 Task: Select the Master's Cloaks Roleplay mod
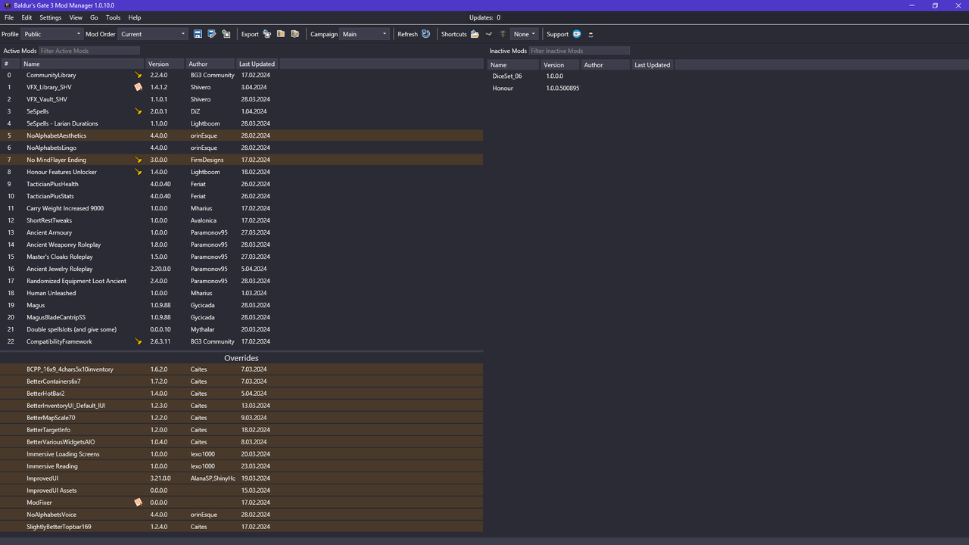click(x=241, y=257)
